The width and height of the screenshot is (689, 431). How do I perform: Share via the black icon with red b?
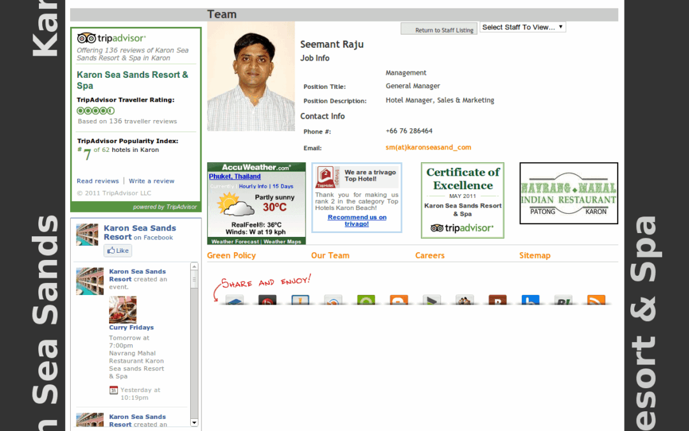pos(267,300)
